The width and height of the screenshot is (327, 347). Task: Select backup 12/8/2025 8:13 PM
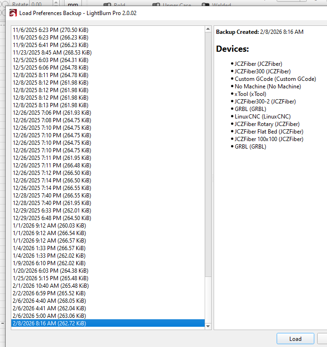click(108, 105)
